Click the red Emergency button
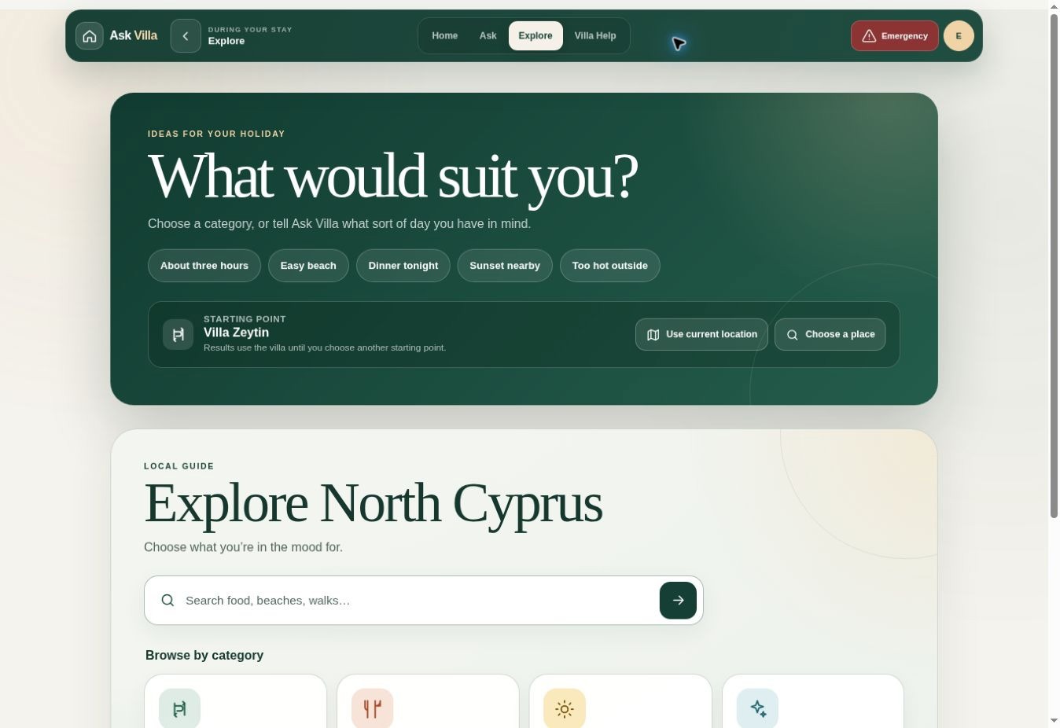1060x728 pixels. click(895, 36)
